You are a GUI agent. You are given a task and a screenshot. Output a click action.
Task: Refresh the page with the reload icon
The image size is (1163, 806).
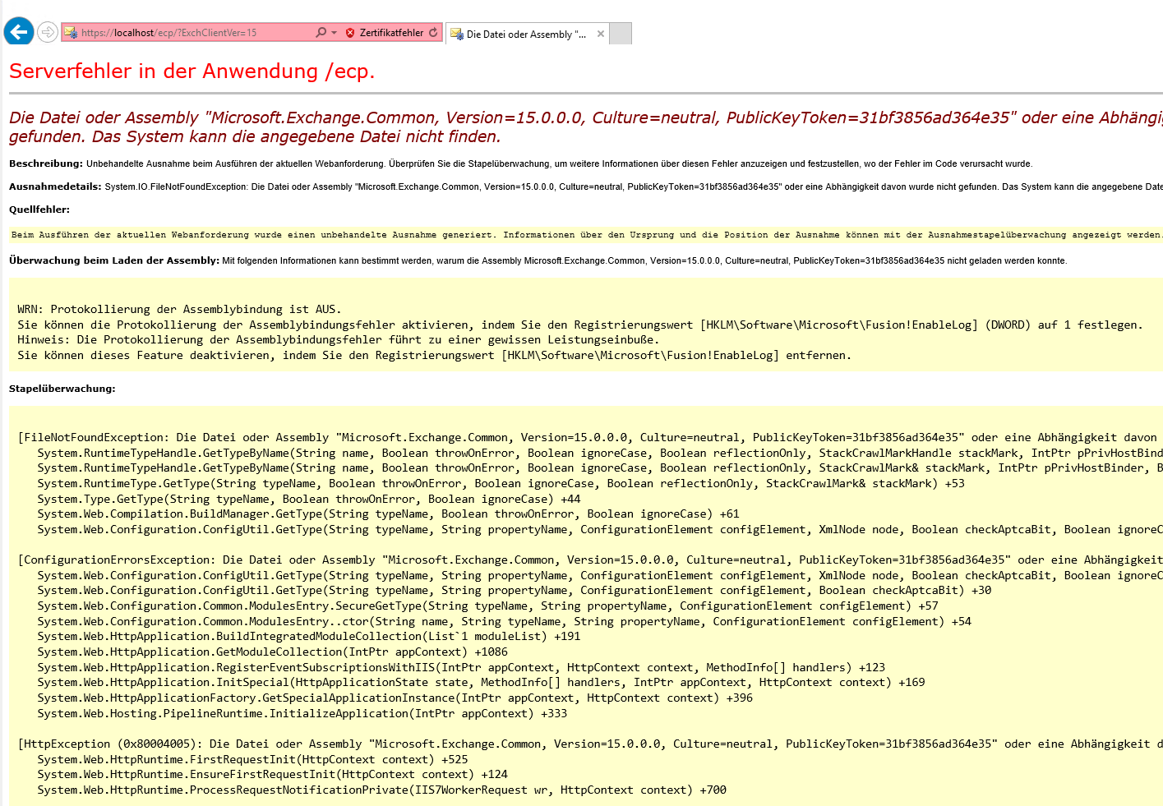click(433, 33)
